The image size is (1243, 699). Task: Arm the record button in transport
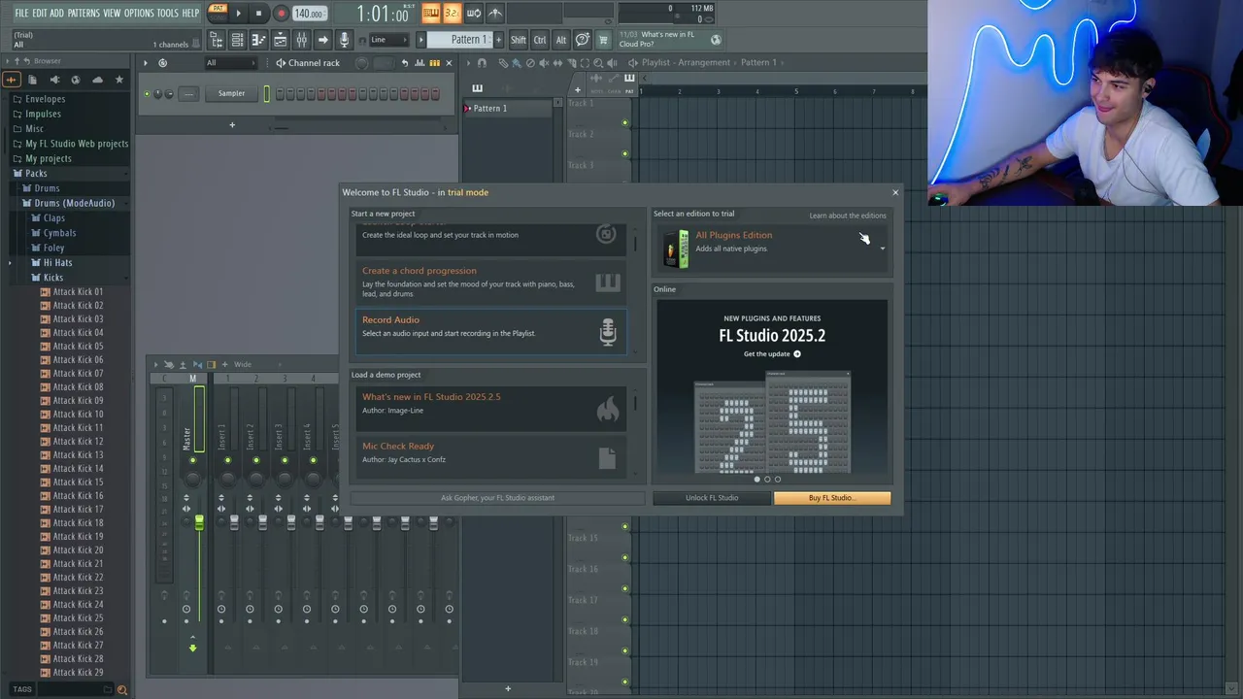281,14
